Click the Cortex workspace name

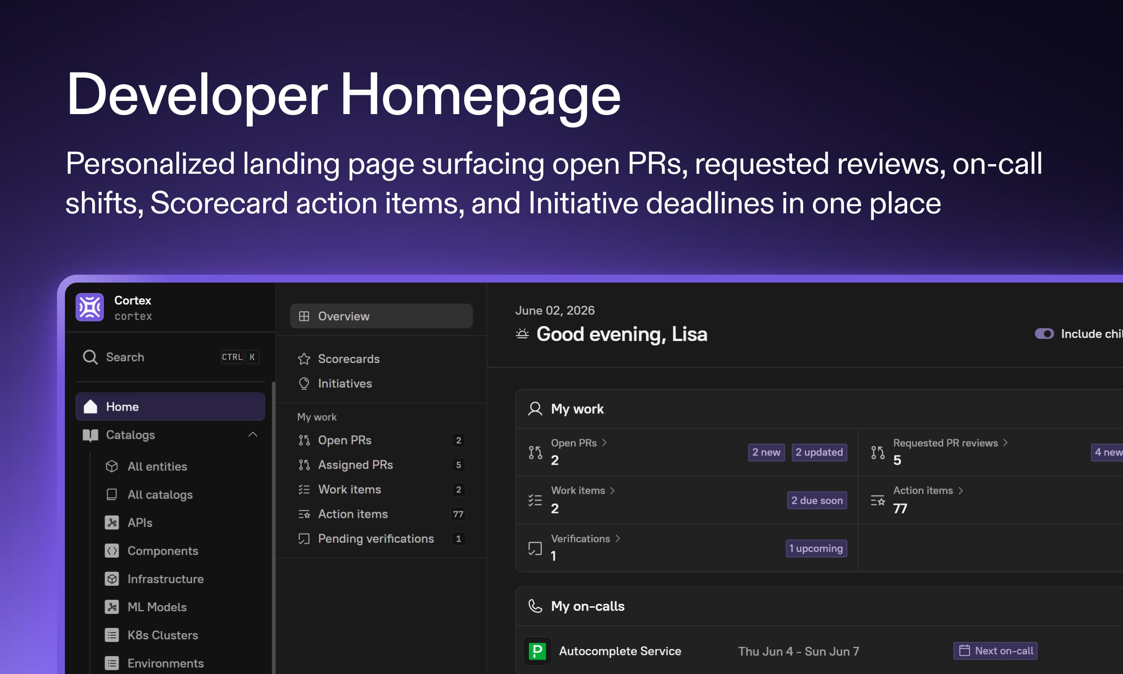tap(132, 300)
